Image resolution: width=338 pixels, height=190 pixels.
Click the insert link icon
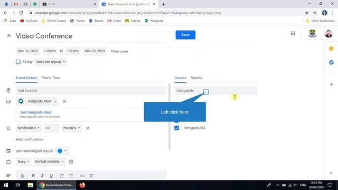[x=82, y=176]
